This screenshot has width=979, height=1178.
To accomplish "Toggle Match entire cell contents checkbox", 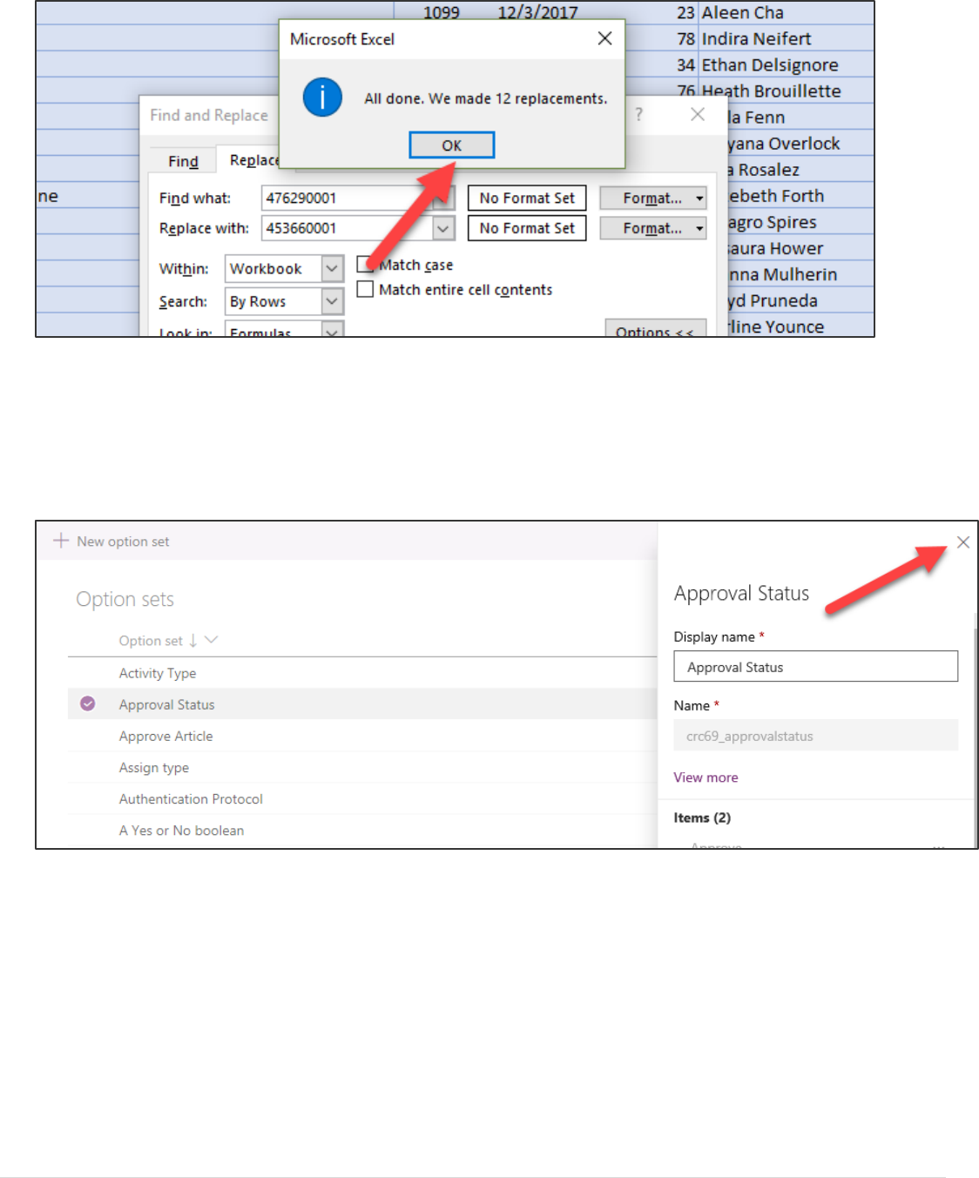I will coord(366,289).
